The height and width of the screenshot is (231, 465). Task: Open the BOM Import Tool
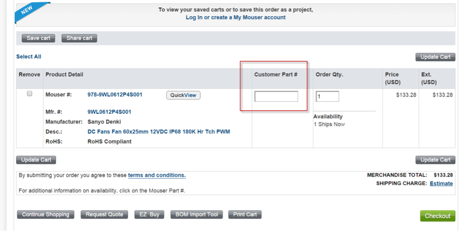click(197, 215)
